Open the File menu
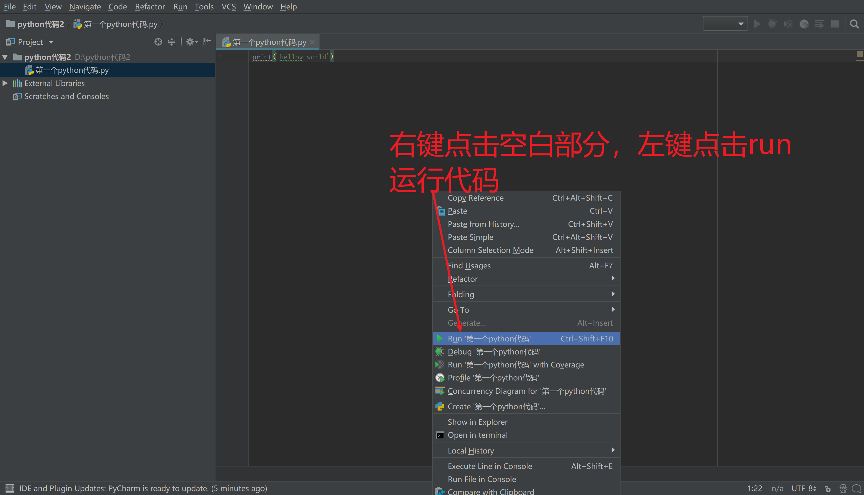 [9, 6]
